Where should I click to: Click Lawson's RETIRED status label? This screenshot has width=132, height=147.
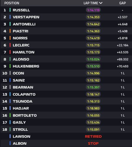coord(93,136)
